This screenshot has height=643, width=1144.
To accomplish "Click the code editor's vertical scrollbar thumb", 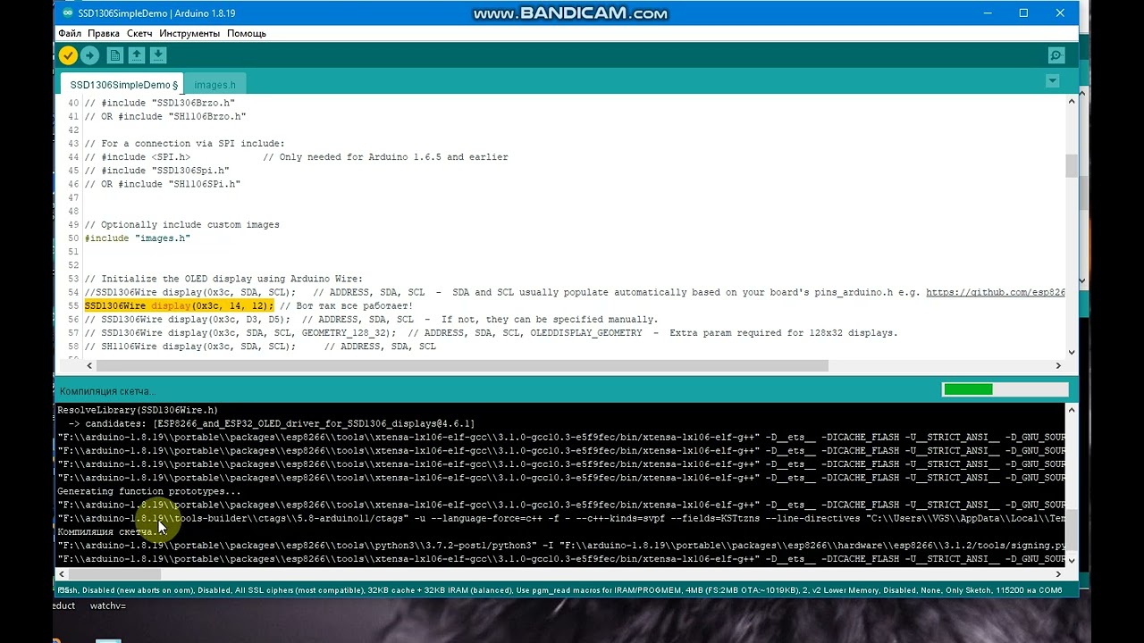I will [1072, 166].
